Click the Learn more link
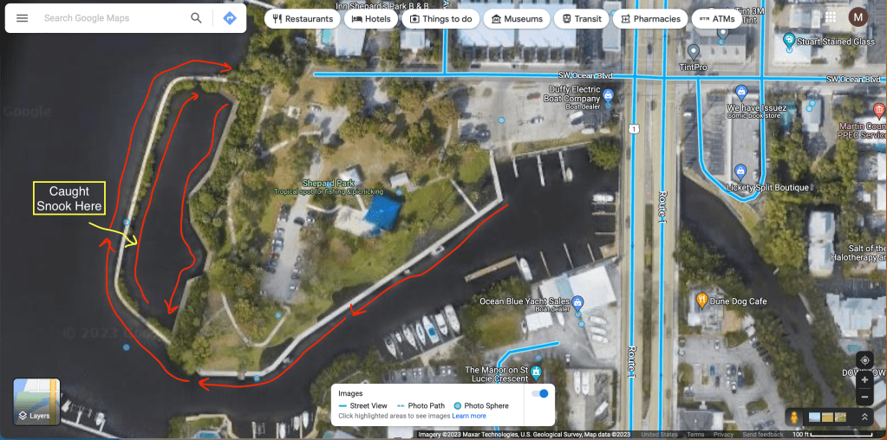This screenshot has height=440, width=887. tap(469, 416)
